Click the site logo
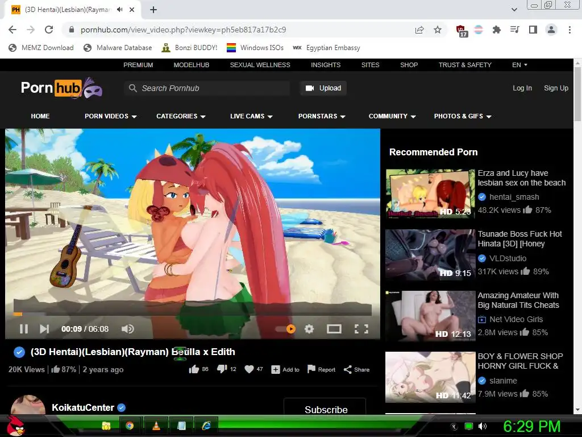Screen dimensions: 582x437 coord(61,88)
